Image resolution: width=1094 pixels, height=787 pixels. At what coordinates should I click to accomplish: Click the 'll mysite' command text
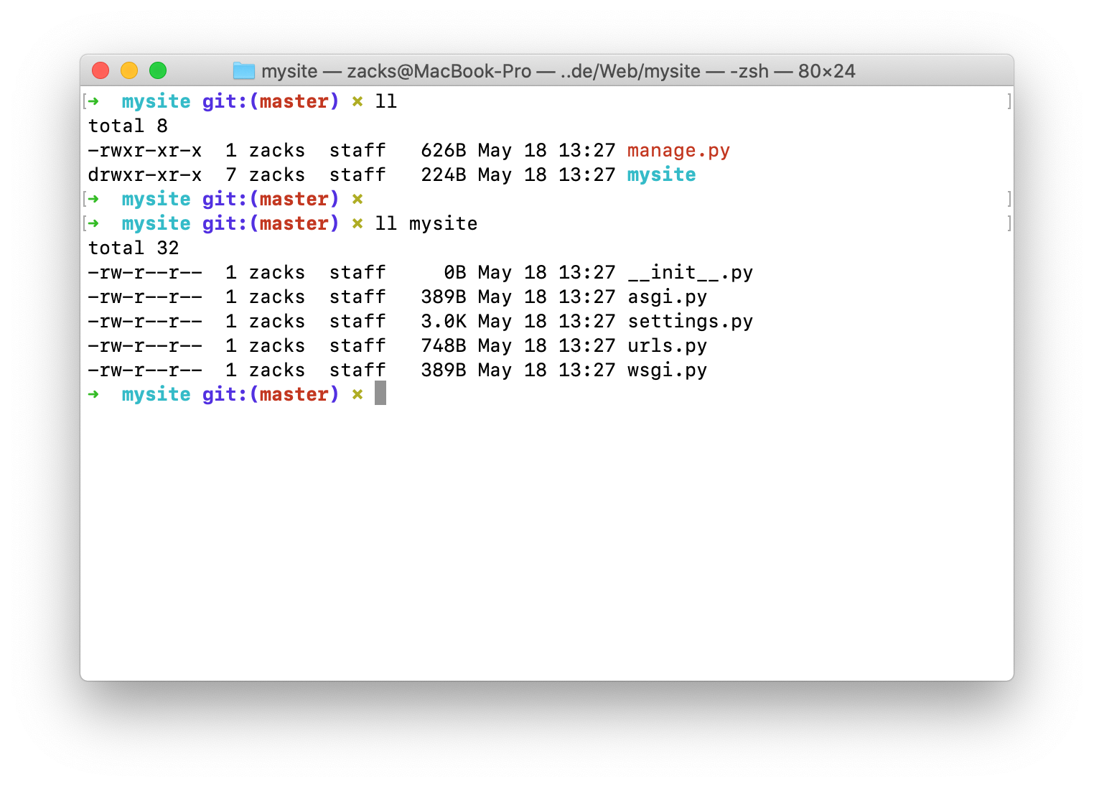pos(426,224)
